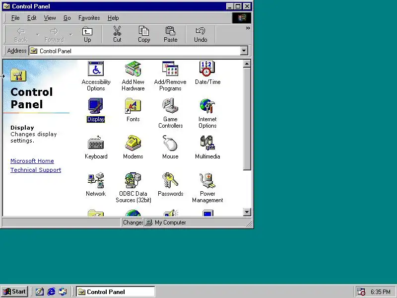Click the 6:35 PM tray clock
Image resolution: width=397 pixels, height=298 pixels.
tap(381, 292)
